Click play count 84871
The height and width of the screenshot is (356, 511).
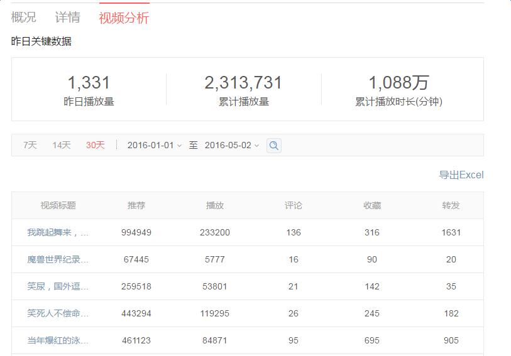215,340
